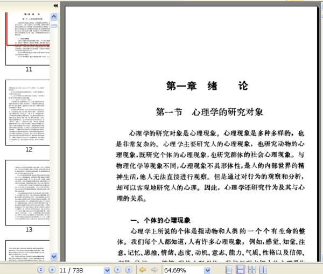Select the page 11 thumbnail
Image resolution: width=323 pixels, height=274 pixels.
[27, 39]
